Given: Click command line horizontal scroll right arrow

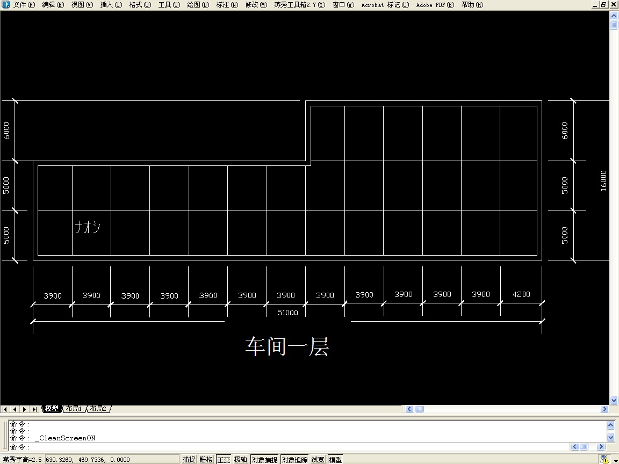Looking at the screenshot, I should coord(601,447).
